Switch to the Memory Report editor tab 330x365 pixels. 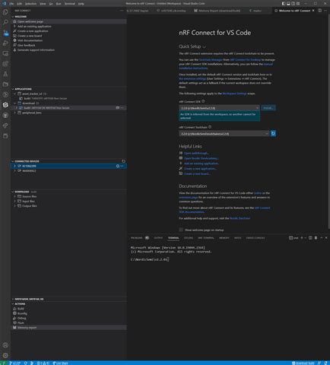217,11
